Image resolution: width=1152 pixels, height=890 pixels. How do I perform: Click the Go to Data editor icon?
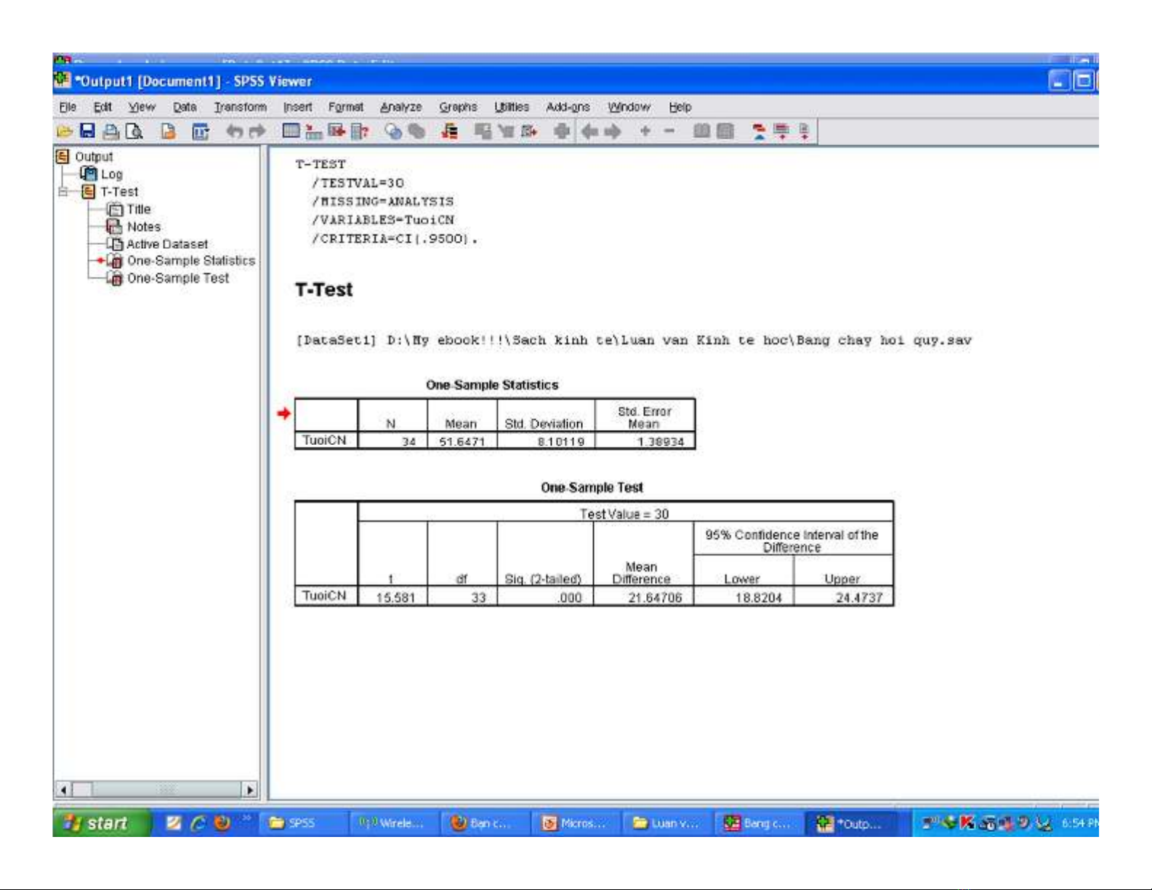pyautogui.click(x=291, y=132)
